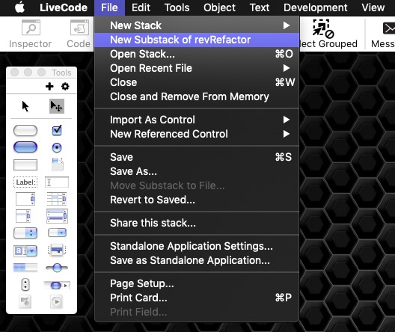Viewport: 395px width, 332px height.
Task: Choose Save from the File menu
Action: [x=197, y=157]
